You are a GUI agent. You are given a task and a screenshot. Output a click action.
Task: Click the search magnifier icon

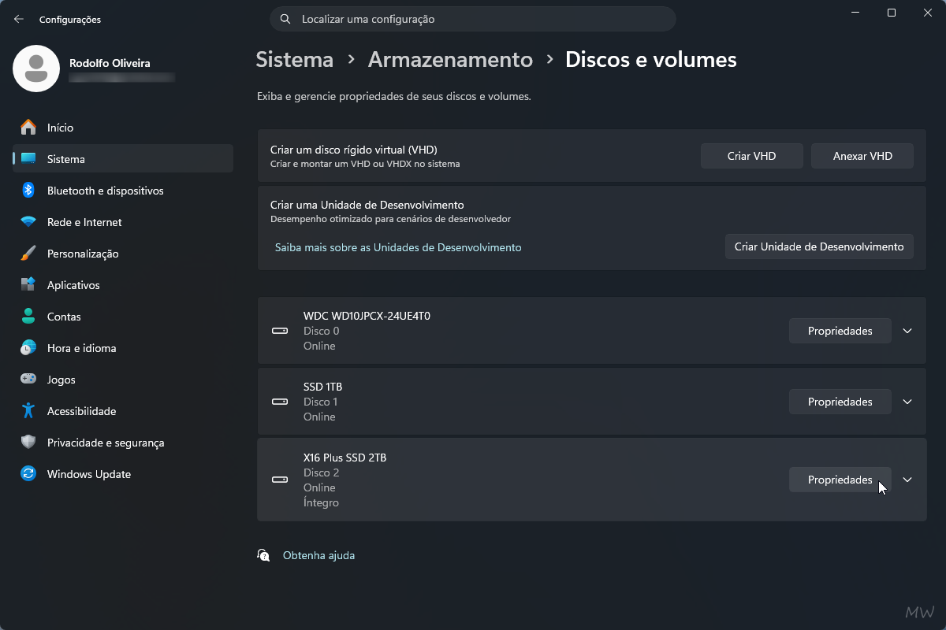click(x=285, y=19)
